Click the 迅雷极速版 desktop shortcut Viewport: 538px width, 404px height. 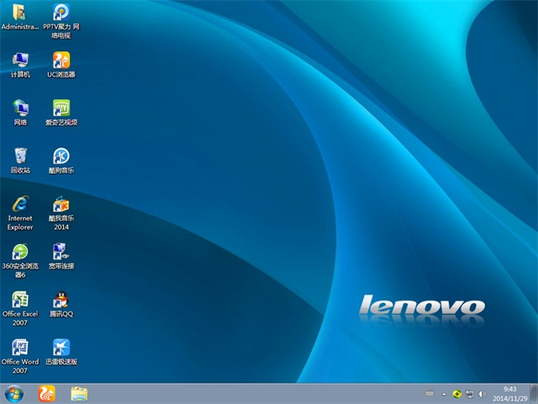tap(61, 348)
